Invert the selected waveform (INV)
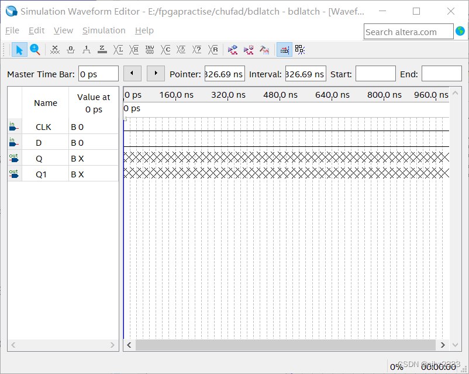The image size is (469, 374). point(150,50)
